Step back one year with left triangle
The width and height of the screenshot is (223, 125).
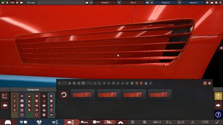7,2
